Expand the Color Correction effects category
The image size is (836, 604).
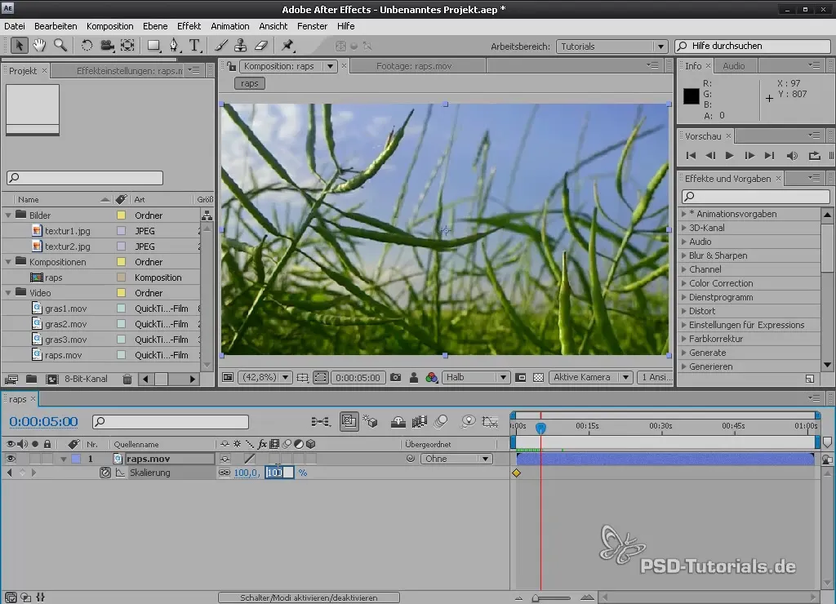click(683, 283)
